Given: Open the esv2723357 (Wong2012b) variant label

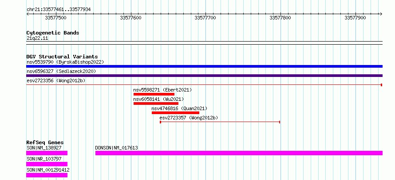Looking at the screenshot, I should coord(189,118).
